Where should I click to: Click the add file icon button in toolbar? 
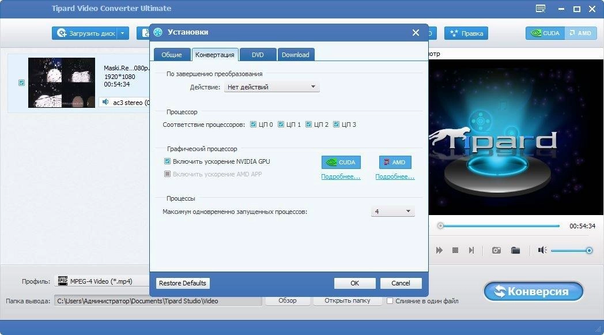tap(144, 33)
